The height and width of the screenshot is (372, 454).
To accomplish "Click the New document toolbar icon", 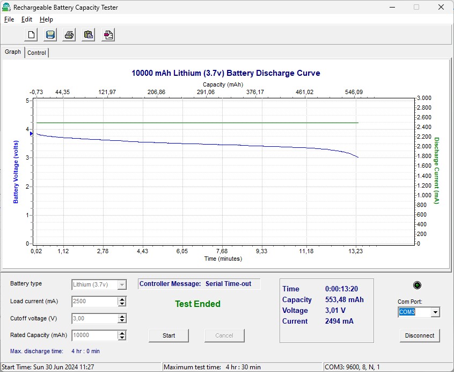I will tap(31, 35).
